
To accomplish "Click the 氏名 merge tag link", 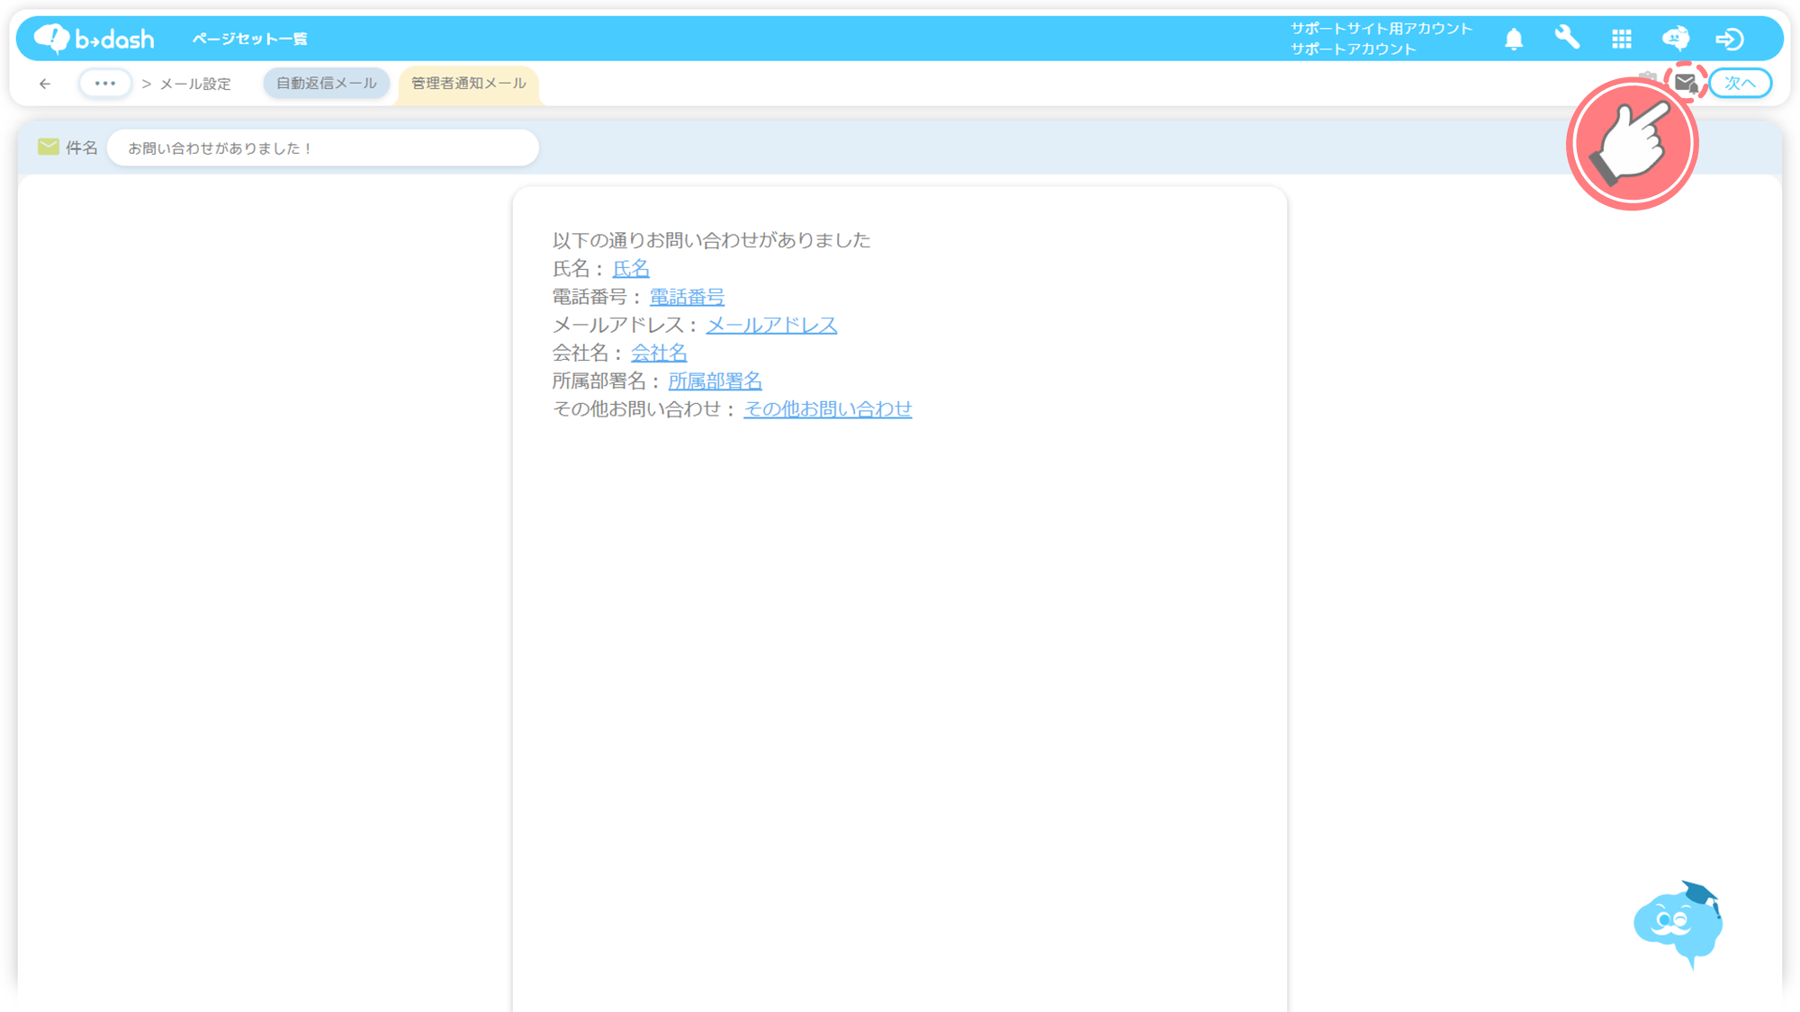I will coord(631,268).
